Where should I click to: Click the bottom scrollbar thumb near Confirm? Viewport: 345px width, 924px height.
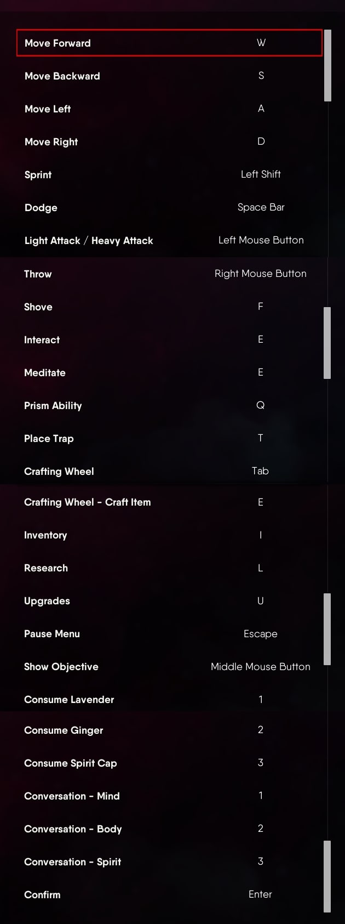327,876
